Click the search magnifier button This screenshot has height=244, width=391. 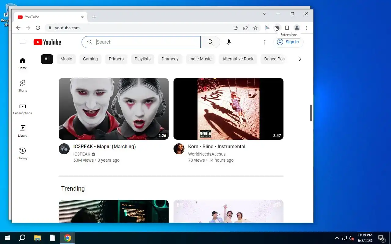[210, 42]
